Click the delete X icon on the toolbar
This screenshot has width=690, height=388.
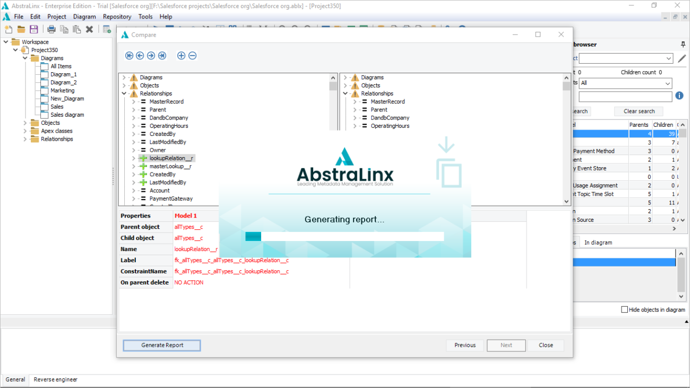click(89, 29)
